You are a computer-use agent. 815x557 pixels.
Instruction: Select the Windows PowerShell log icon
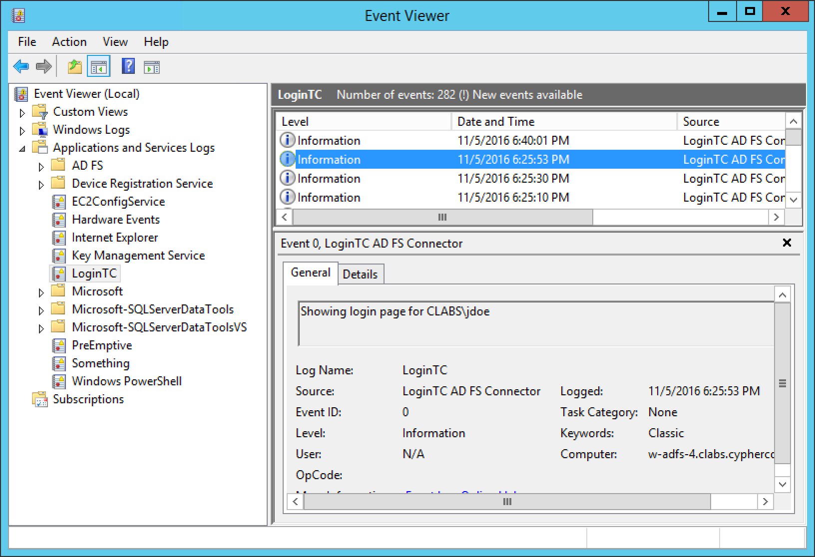pos(59,381)
